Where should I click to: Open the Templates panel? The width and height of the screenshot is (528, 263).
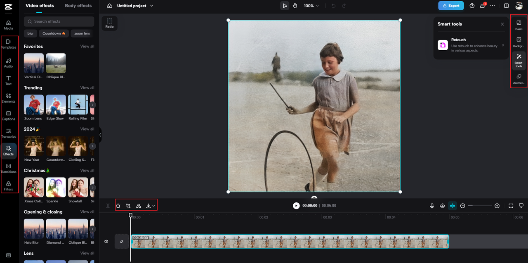pos(8,44)
